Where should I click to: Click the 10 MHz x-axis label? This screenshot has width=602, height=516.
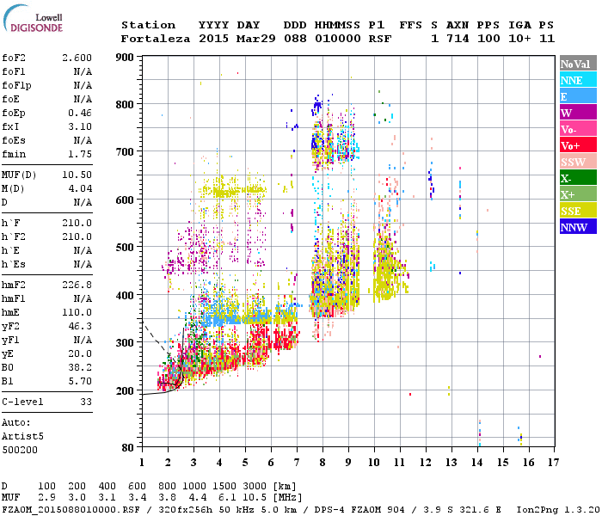click(x=374, y=463)
